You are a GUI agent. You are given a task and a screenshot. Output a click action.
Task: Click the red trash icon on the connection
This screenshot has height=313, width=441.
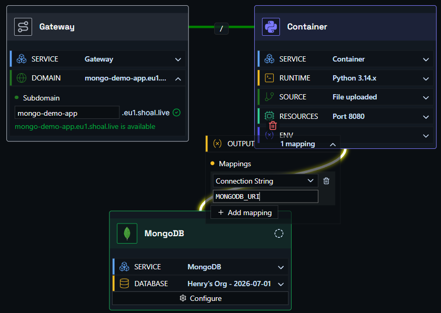[x=273, y=126]
